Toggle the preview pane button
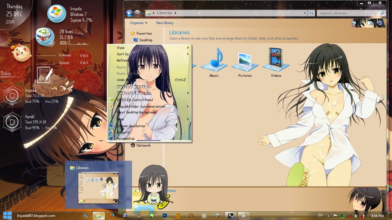The image size is (392, 220). [x=370, y=23]
